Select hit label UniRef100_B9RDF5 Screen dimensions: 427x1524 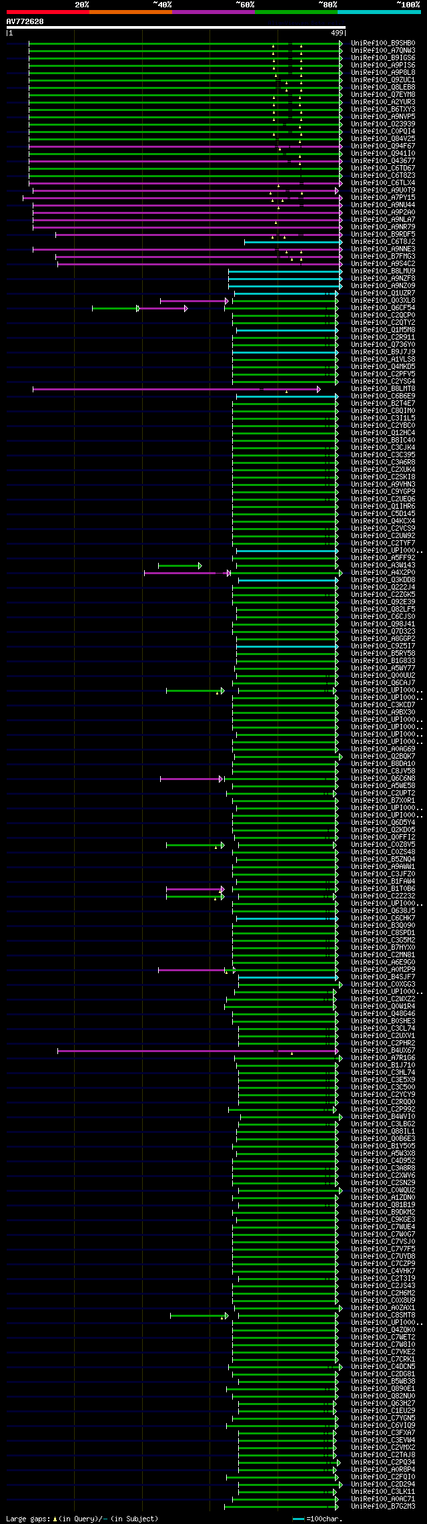click(x=383, y=235)
